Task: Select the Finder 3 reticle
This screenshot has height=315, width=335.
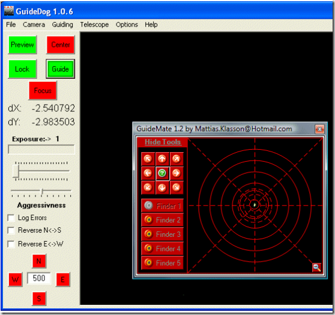Action: (162, 234)
